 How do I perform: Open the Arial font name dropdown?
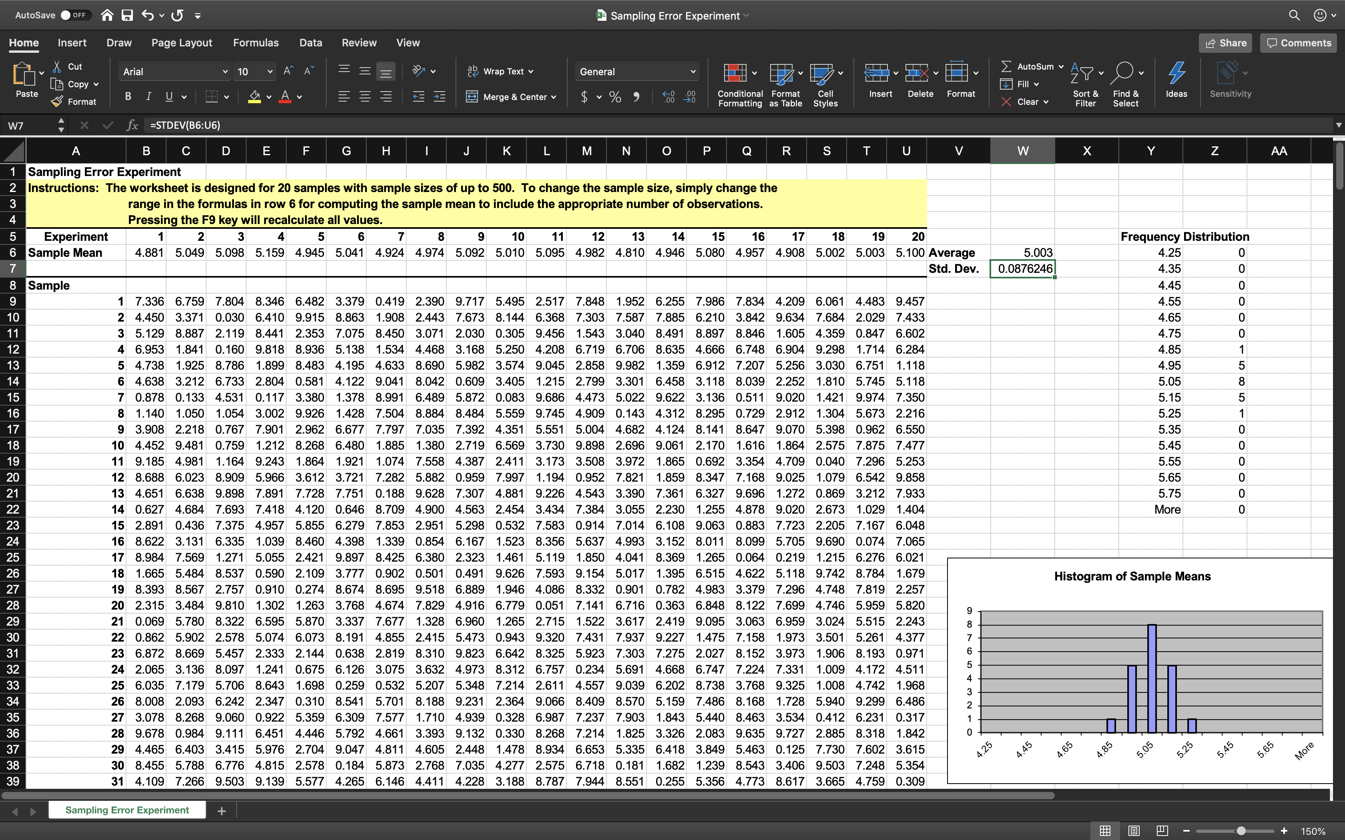pyautogui.click(x=225, y=72)
